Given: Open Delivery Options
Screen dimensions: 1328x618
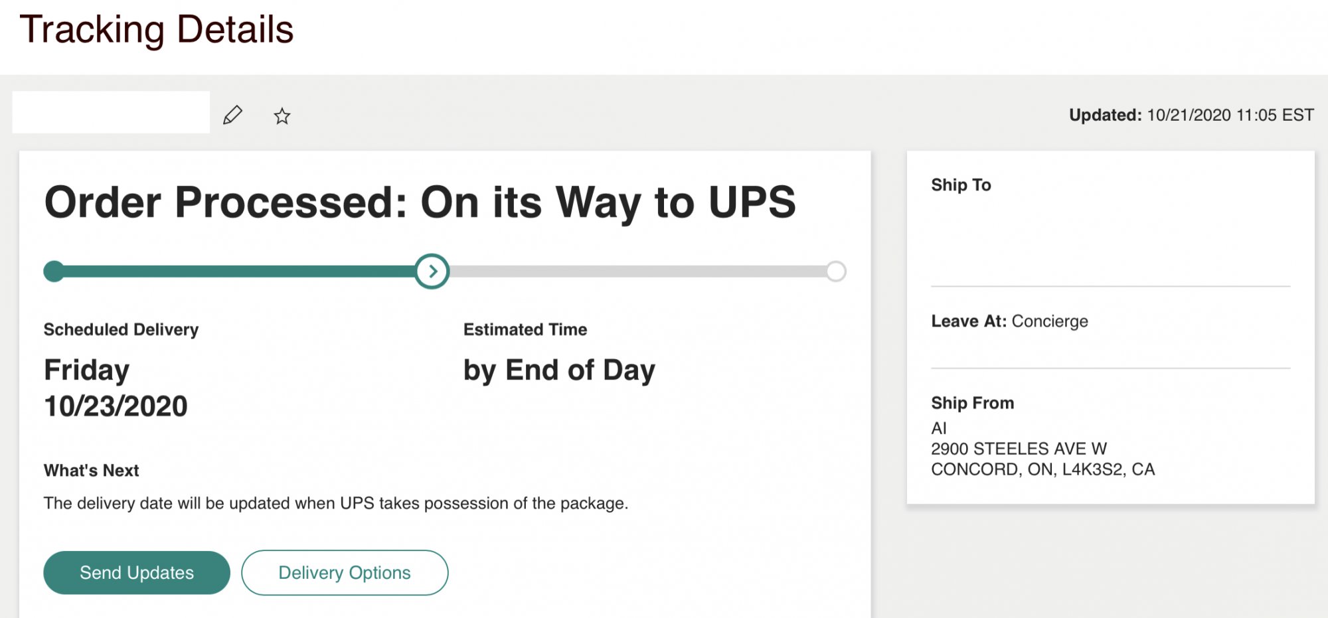Looking at the screenshot, I should (x=345, y=572).
